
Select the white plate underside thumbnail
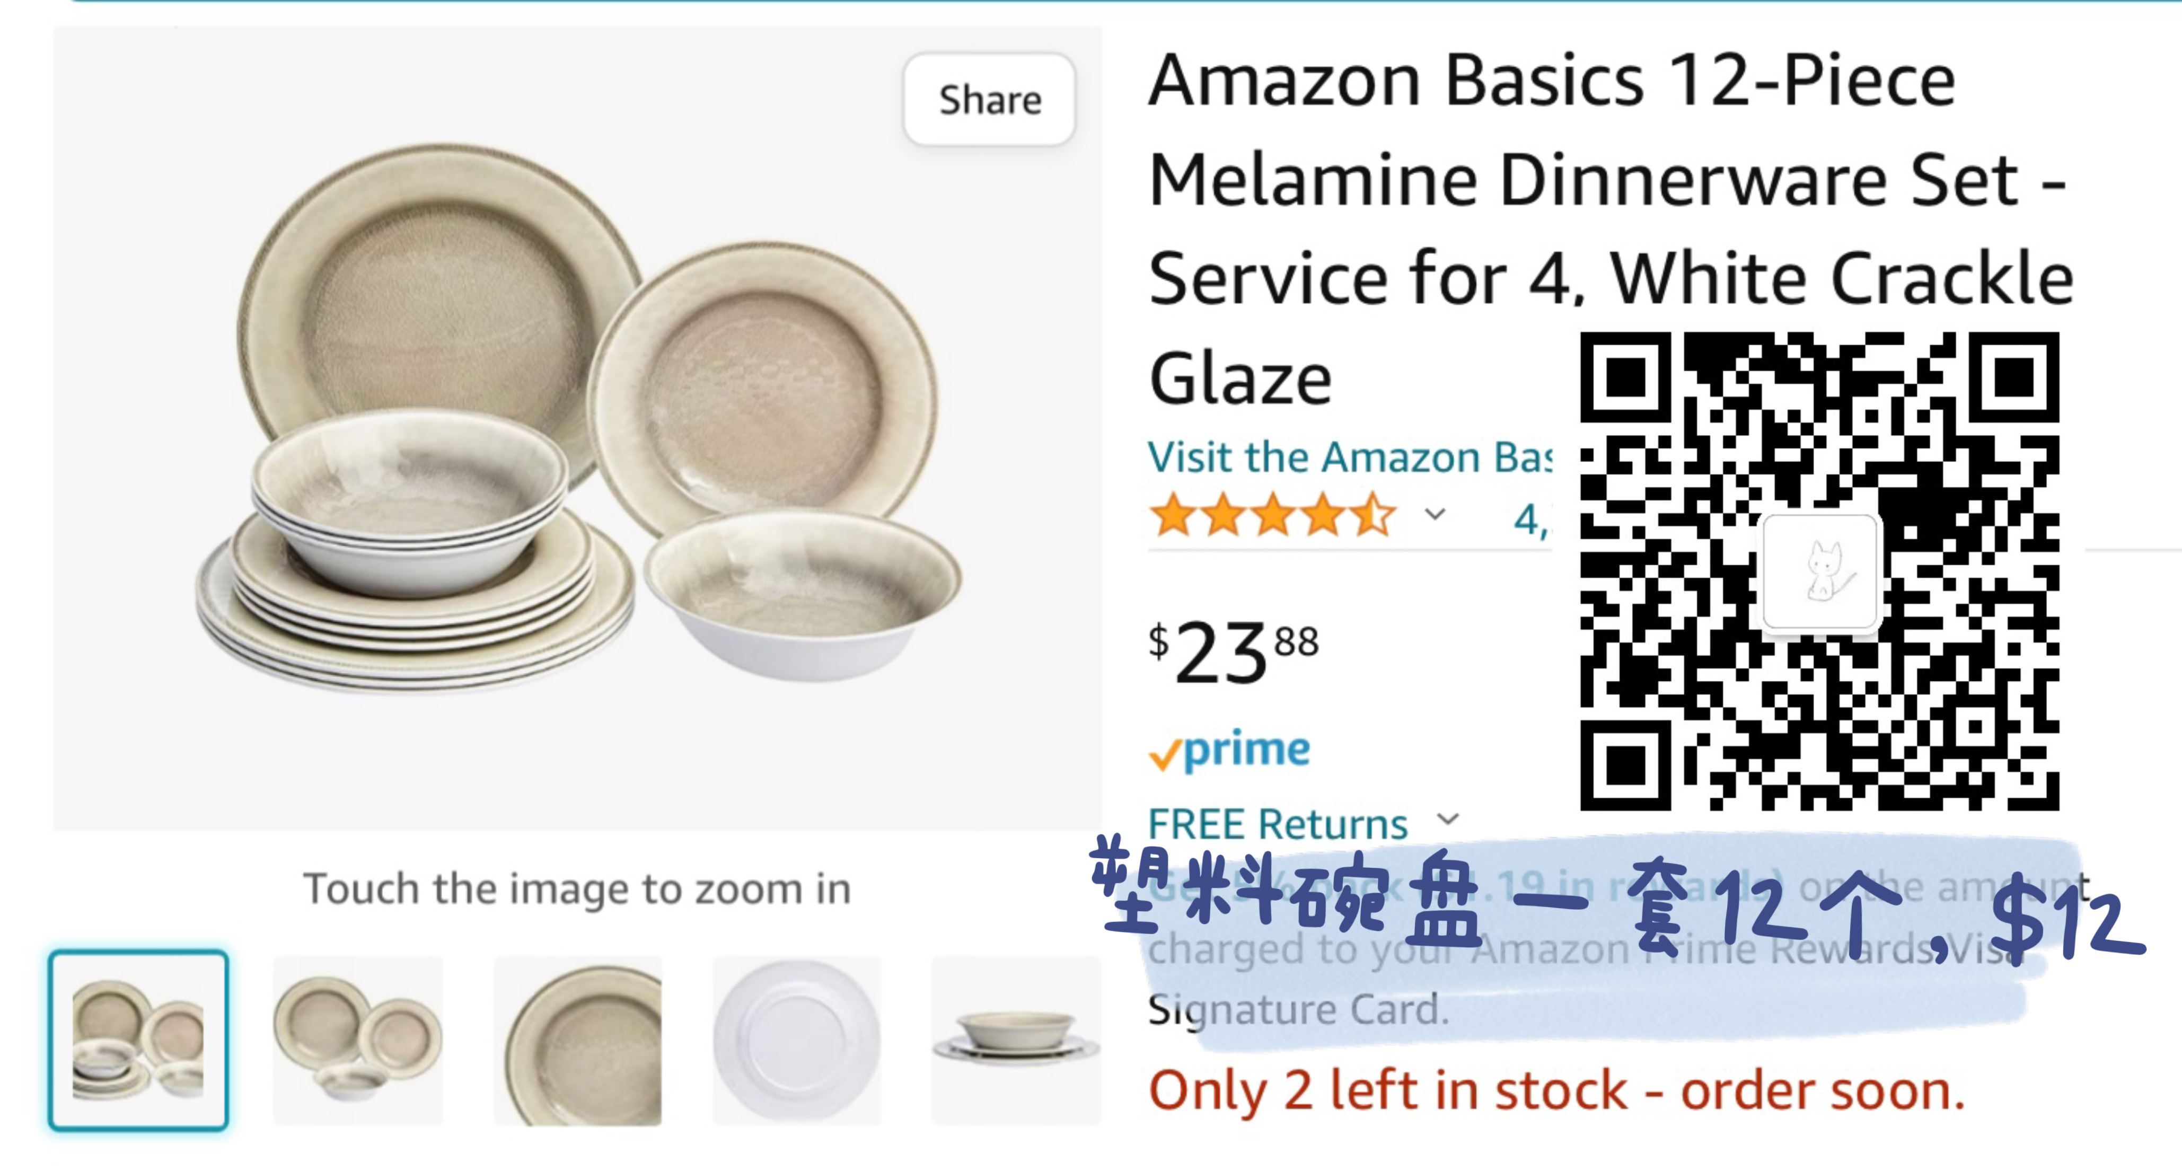[796, 1041]
